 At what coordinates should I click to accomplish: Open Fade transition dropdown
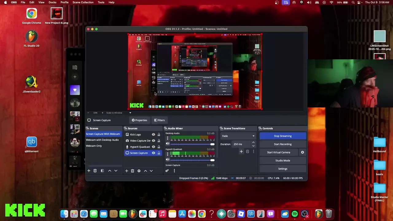(x=238, y=136)
